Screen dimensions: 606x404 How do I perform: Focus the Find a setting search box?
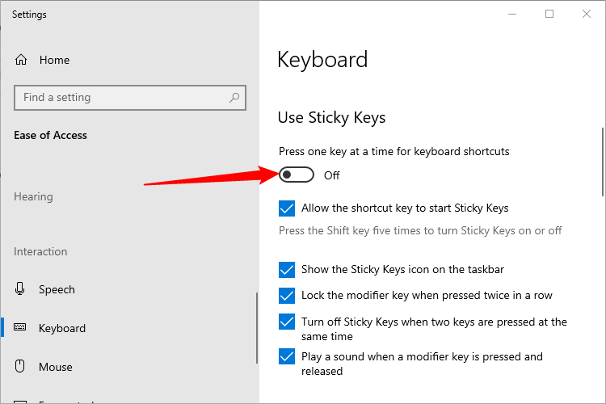(130, 98)
